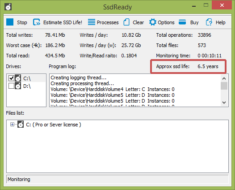The width and height of the screenshot is (235, 190).
Task: Click the Worst case value 186.2 Mb
Action: click(x=55, y=45)
